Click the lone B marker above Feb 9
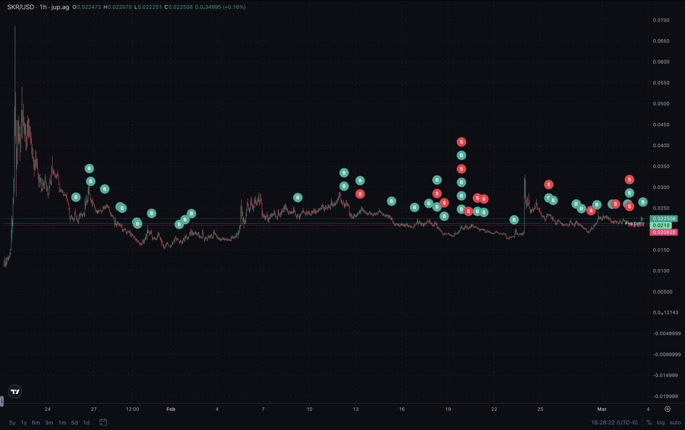The height and width of the screenshot is (430, 685). [297, 197]
